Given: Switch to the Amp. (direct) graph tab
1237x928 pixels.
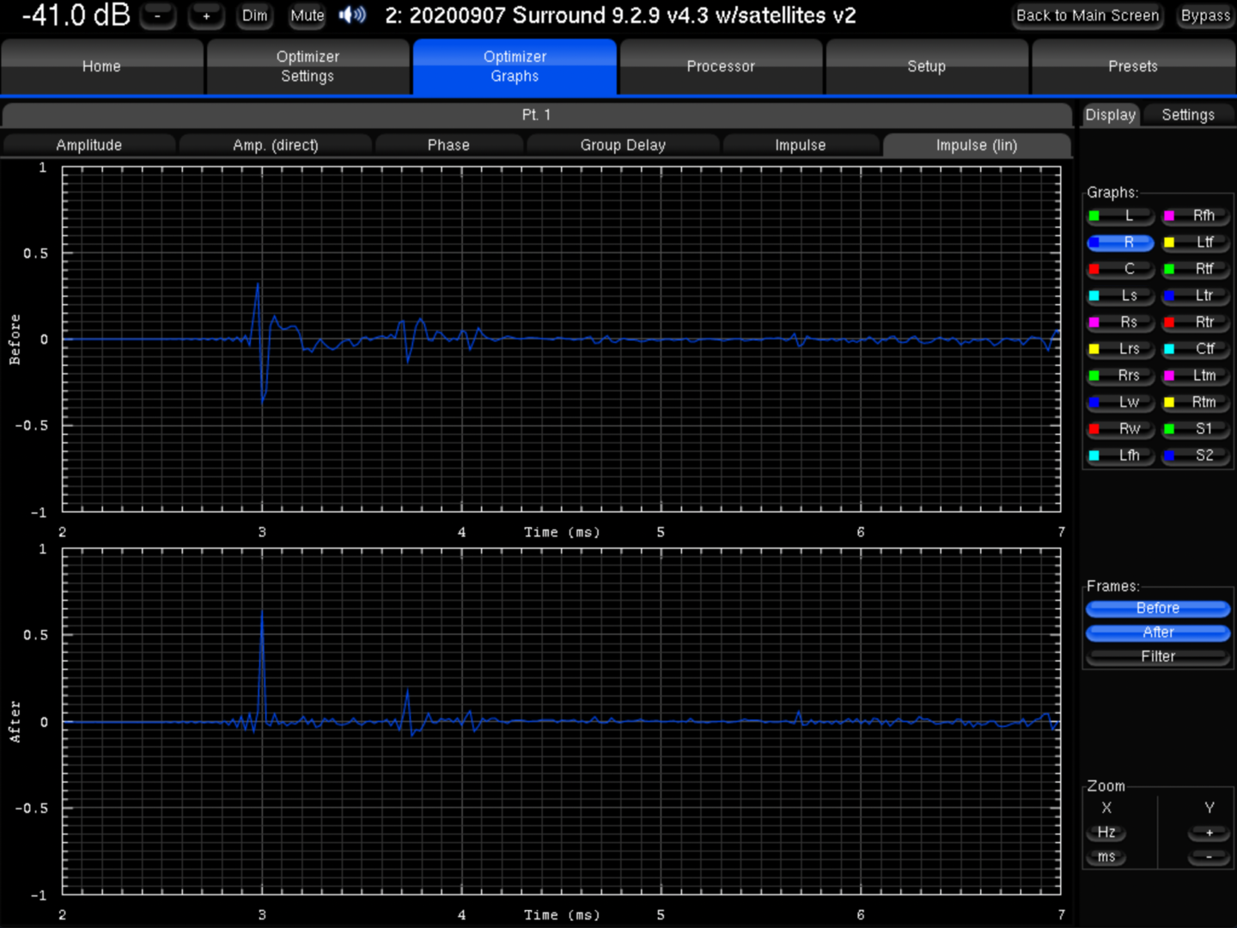Looking at the screenshot, I should click(276, 145).
